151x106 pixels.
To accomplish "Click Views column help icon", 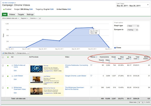I will pos(115,59).
